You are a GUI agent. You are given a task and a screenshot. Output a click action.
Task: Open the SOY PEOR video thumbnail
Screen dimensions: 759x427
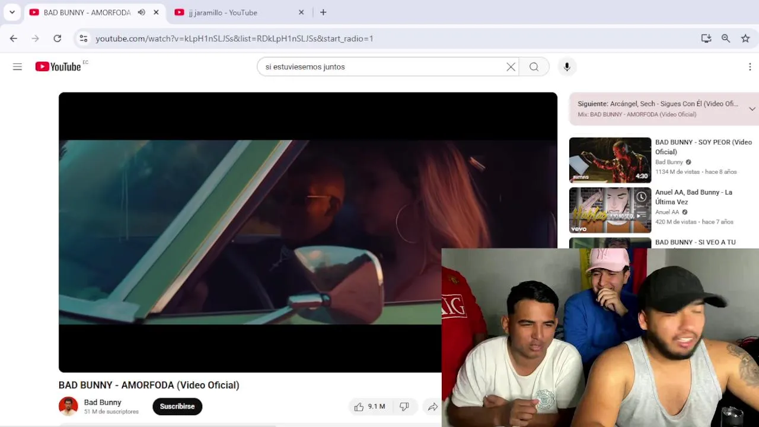[x=610, y=160]
